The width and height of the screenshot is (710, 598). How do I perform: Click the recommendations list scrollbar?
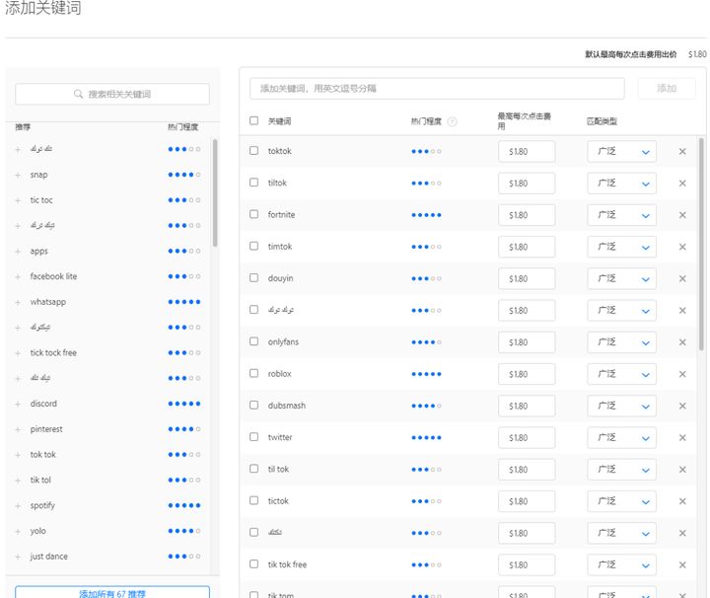tap(215, 193)
